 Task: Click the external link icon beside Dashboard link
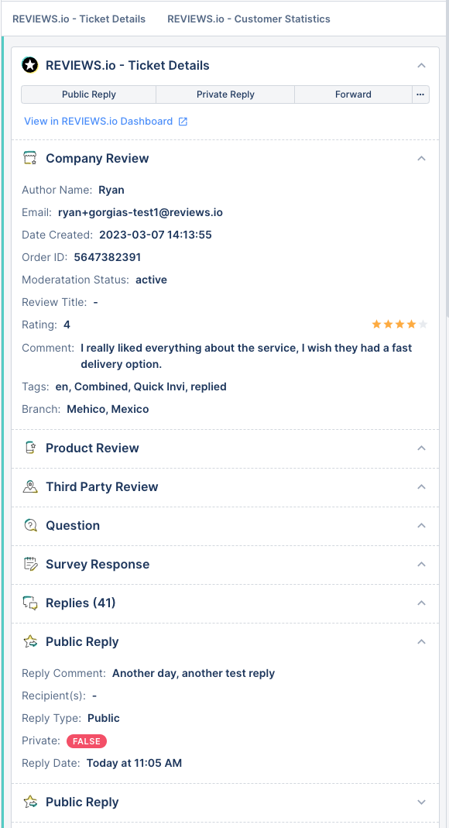coord(183,122)
